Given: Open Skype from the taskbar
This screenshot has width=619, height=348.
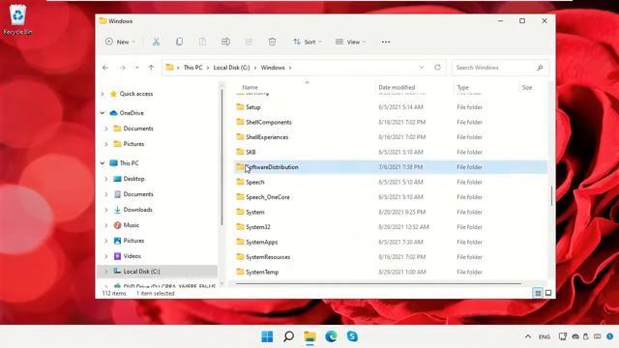Looking at the screenshot, I should pyautogui.click(x=352, y=336).
